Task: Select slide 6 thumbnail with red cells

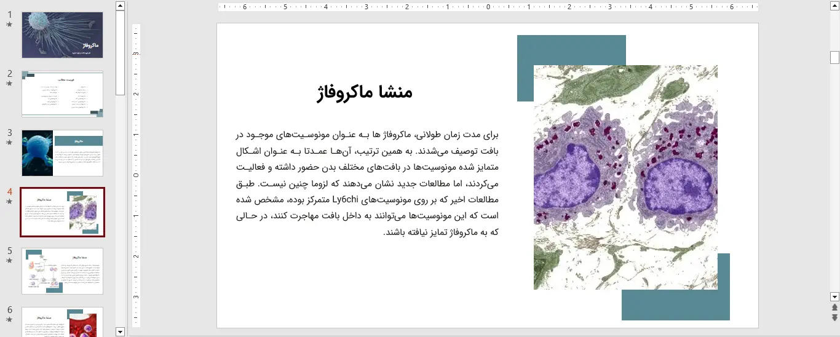Action: point(63,322)
